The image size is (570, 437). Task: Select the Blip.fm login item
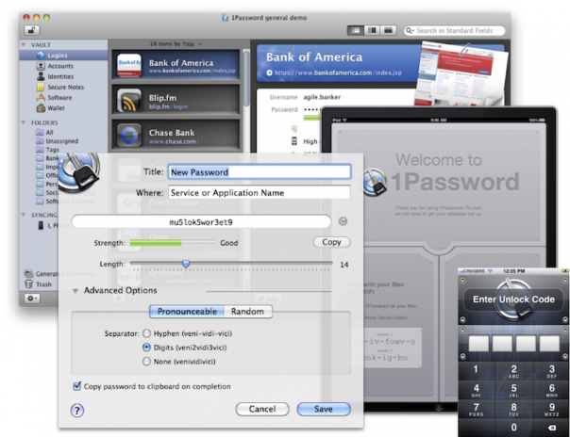(x=176, y=100)
